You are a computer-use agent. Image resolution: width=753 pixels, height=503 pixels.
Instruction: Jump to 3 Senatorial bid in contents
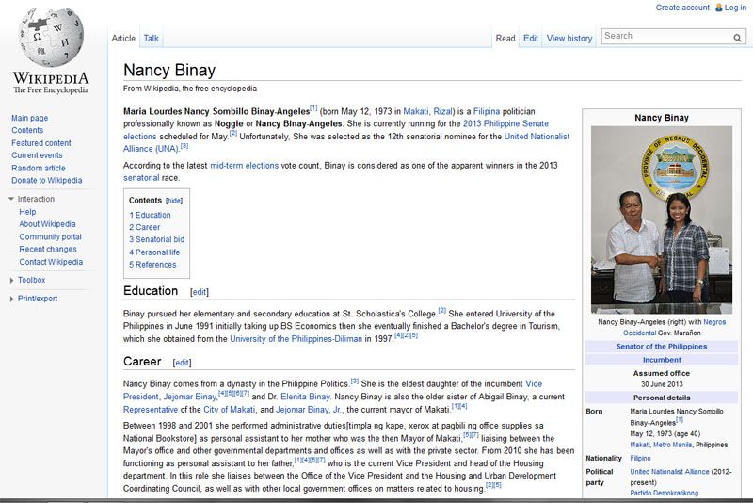(156, 239)
